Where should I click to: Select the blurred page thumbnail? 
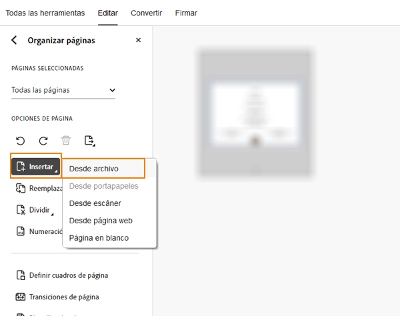click(256, 112)
